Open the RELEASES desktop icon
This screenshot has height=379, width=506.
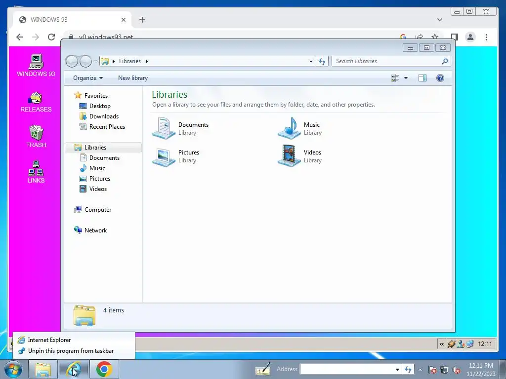[x=36, y=102]
